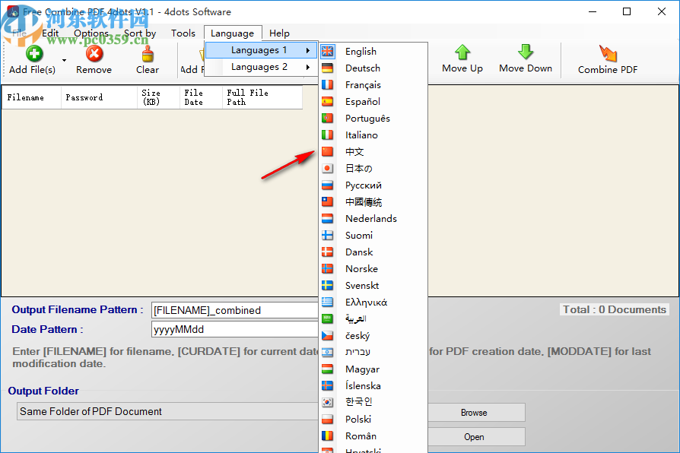
Task: Open the Options menu
Action: pyautogui.click(x=91, y=33)
